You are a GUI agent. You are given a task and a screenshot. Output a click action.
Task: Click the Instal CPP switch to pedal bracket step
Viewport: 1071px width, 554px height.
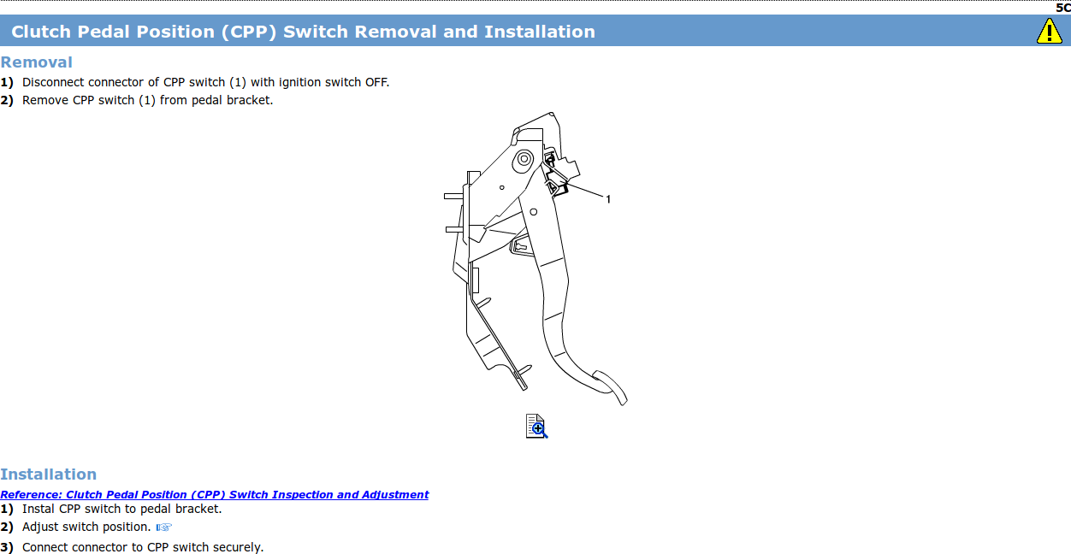click(x=121, y=509)
